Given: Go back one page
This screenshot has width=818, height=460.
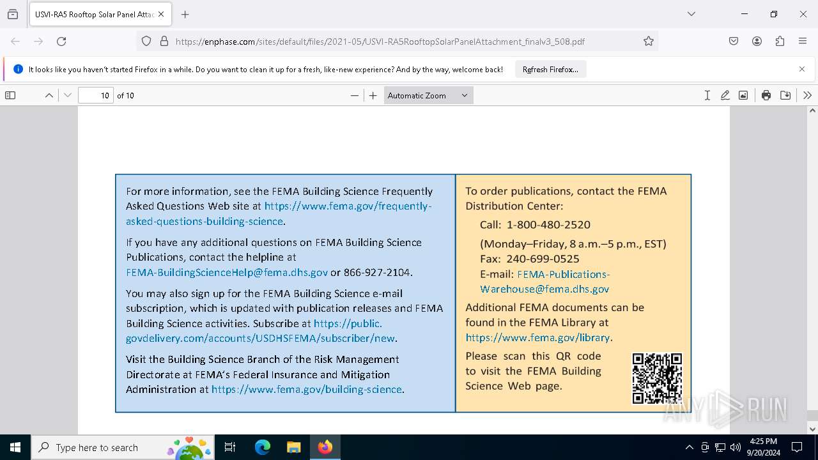Looking at the screenshot, I should tap(15, 41).
